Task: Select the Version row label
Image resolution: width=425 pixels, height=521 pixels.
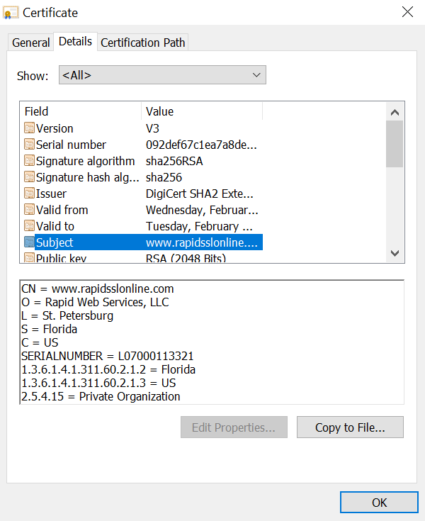Action: point(55,128)
